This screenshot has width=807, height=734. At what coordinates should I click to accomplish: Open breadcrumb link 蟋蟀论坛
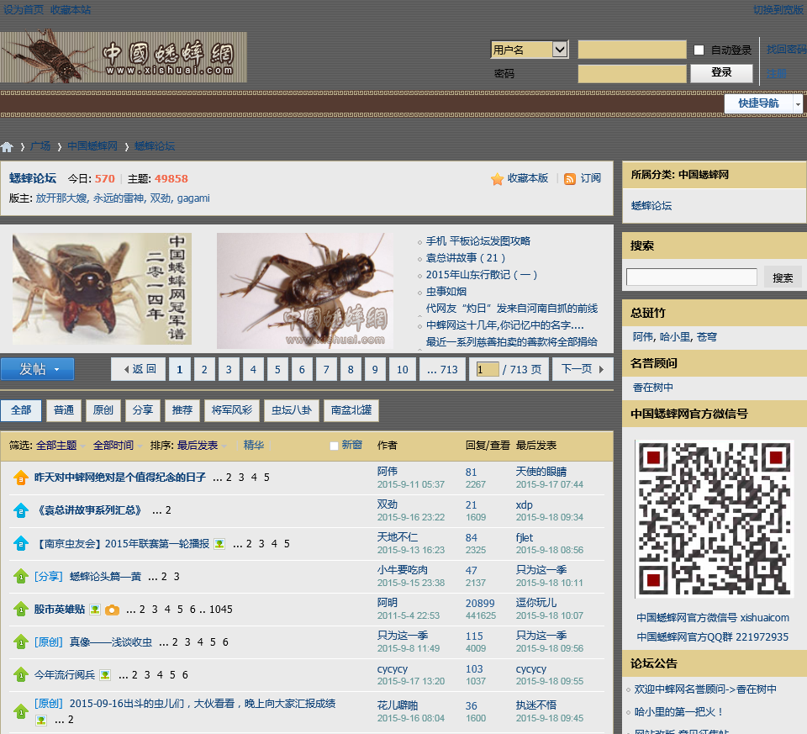(155, 146)
